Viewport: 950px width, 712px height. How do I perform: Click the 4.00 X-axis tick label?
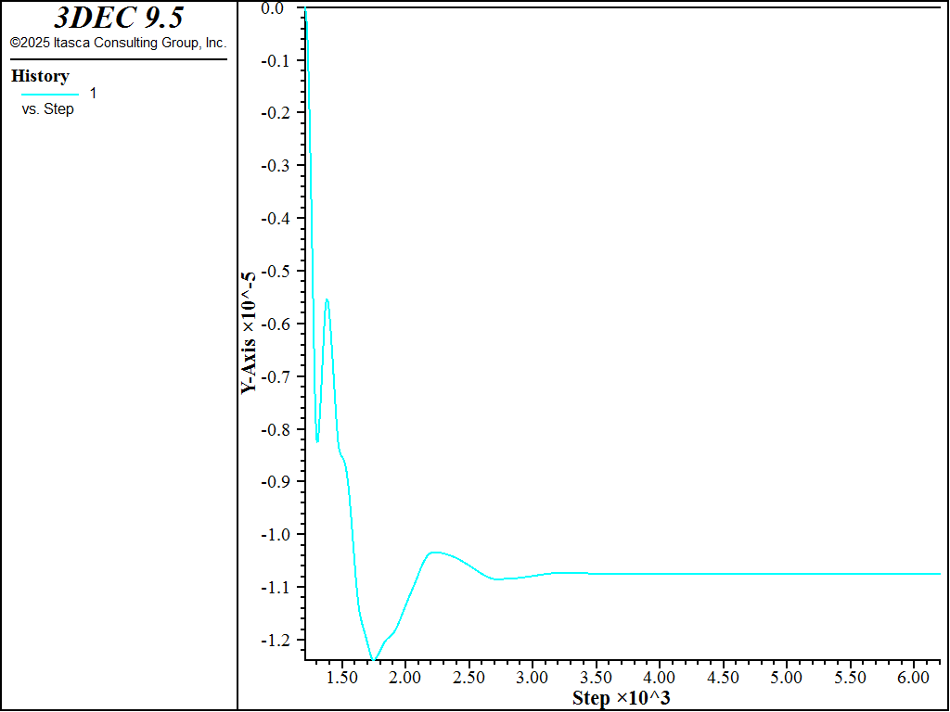[660, 678]
